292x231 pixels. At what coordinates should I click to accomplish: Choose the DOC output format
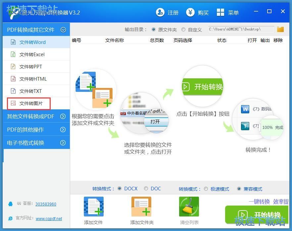pyautogui.click(x=146, y=188)
